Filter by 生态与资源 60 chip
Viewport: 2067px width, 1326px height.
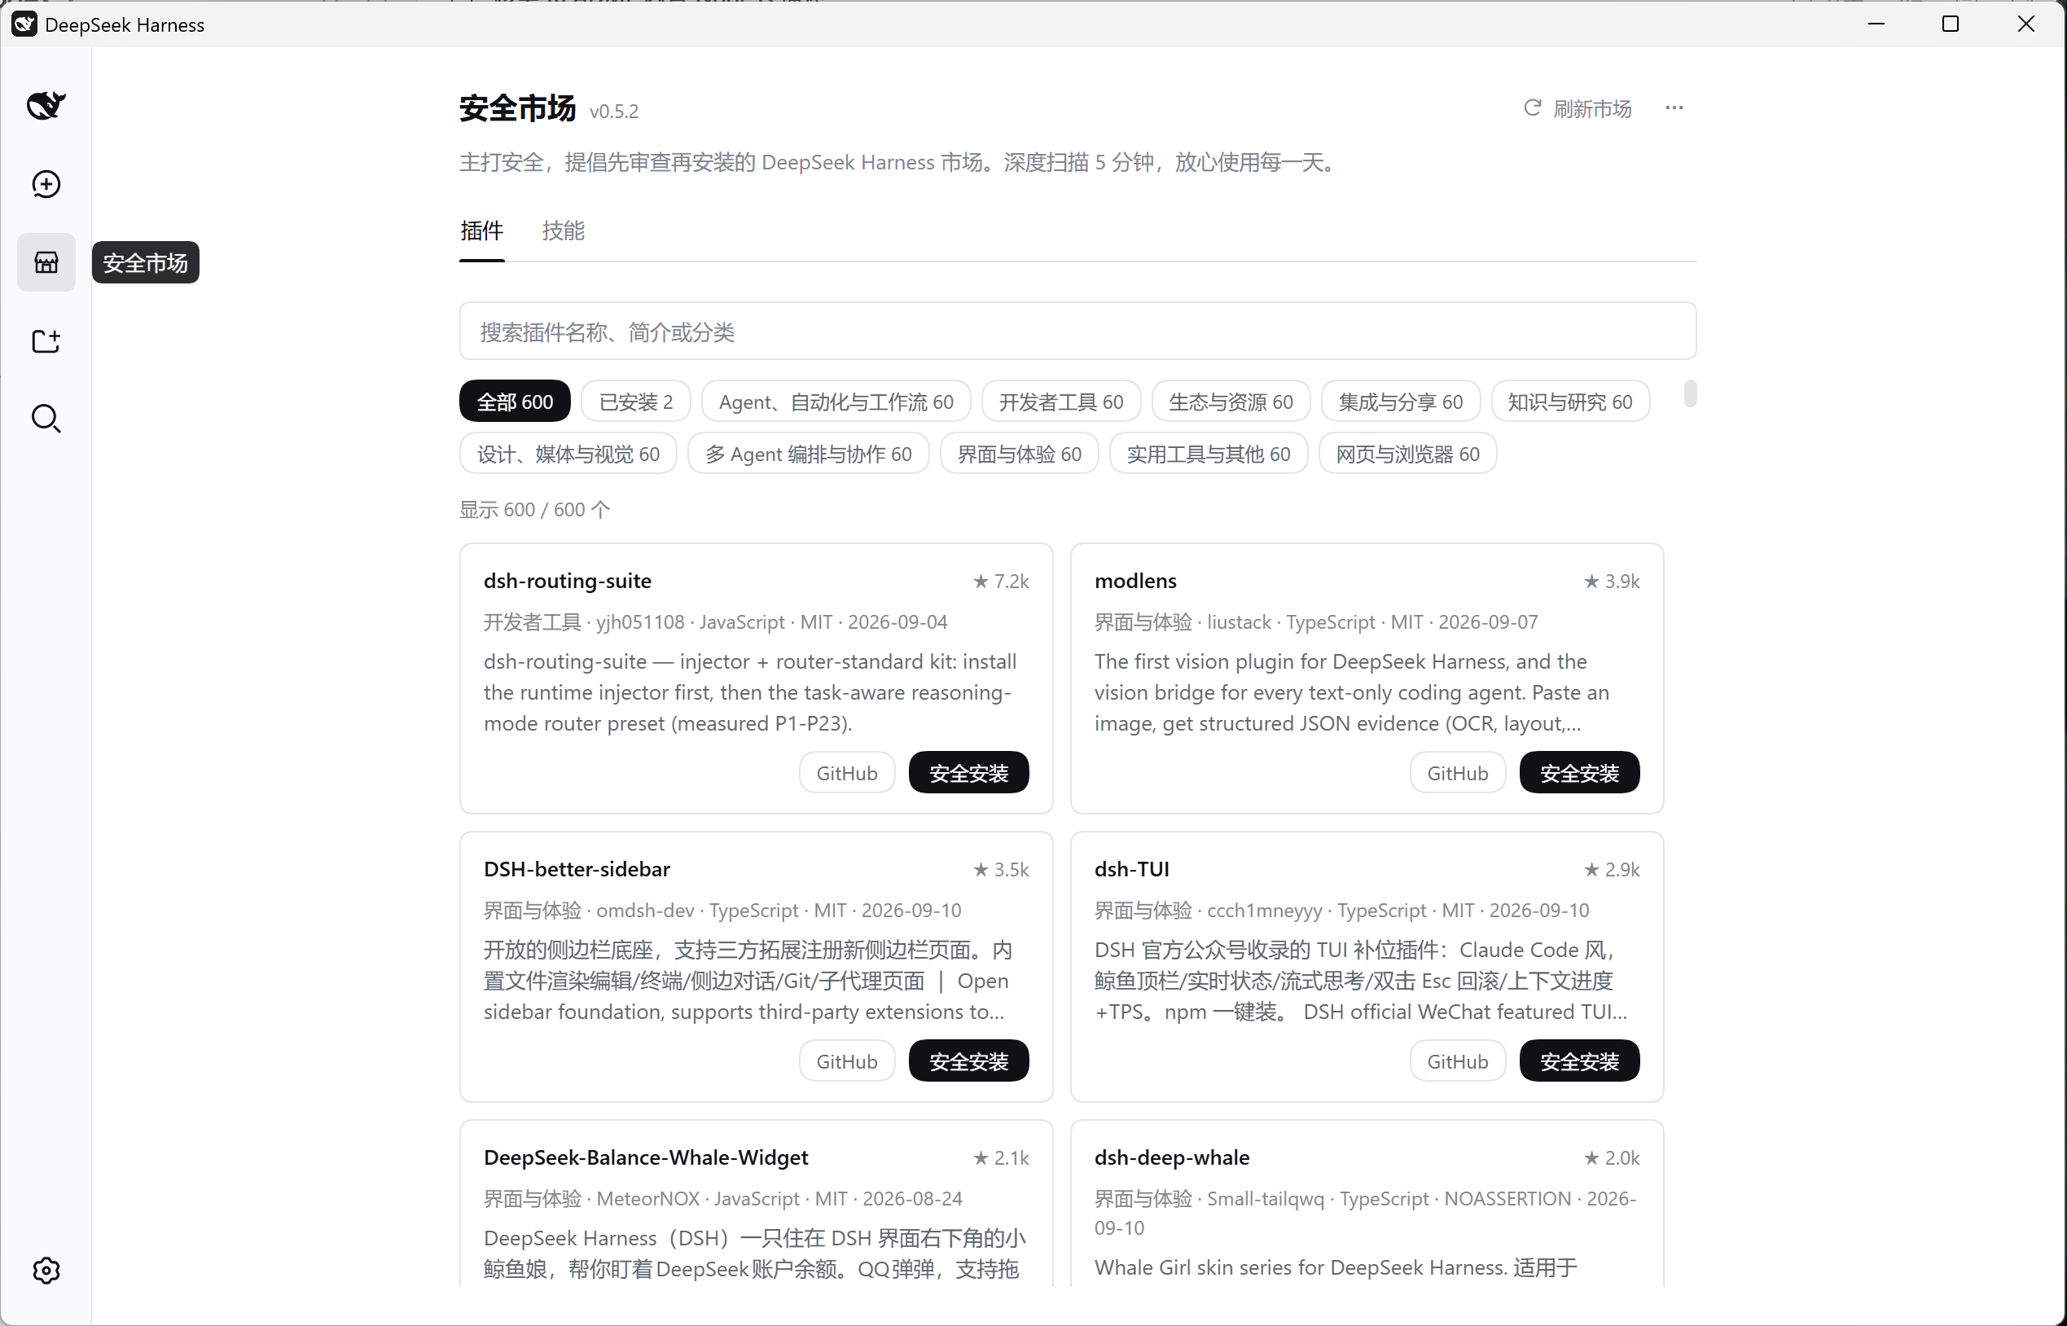pos(1231,402)
